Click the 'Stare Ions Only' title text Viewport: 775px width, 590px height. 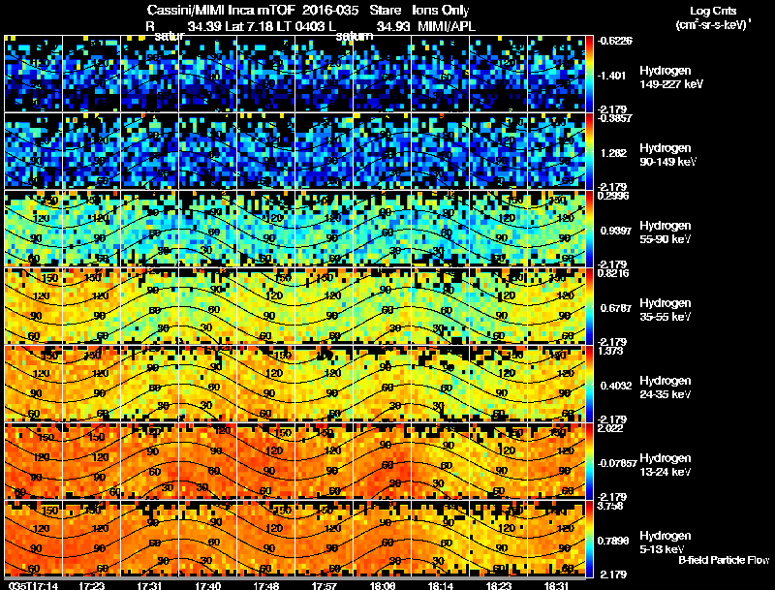(419, 10)
